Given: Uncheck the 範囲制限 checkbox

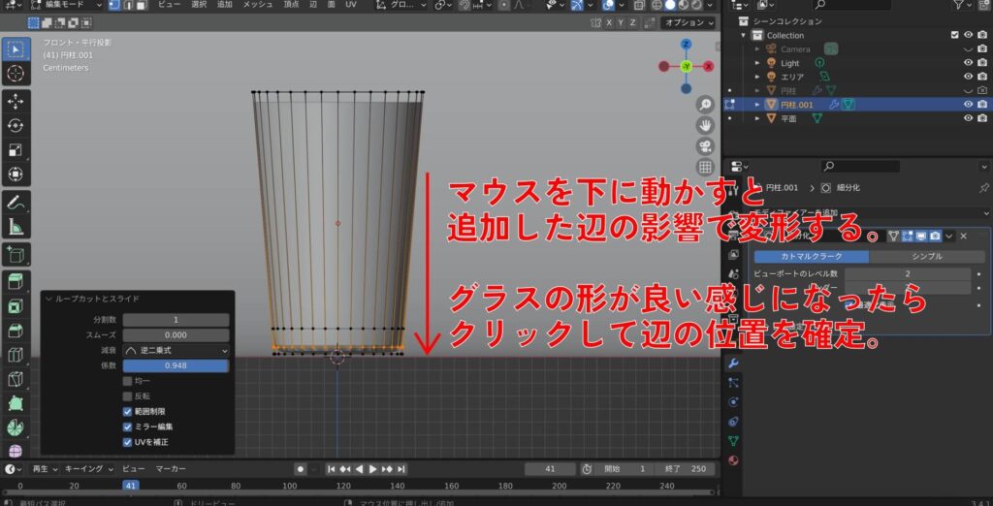Looking at the screenshot, I should tap(128, 412).
